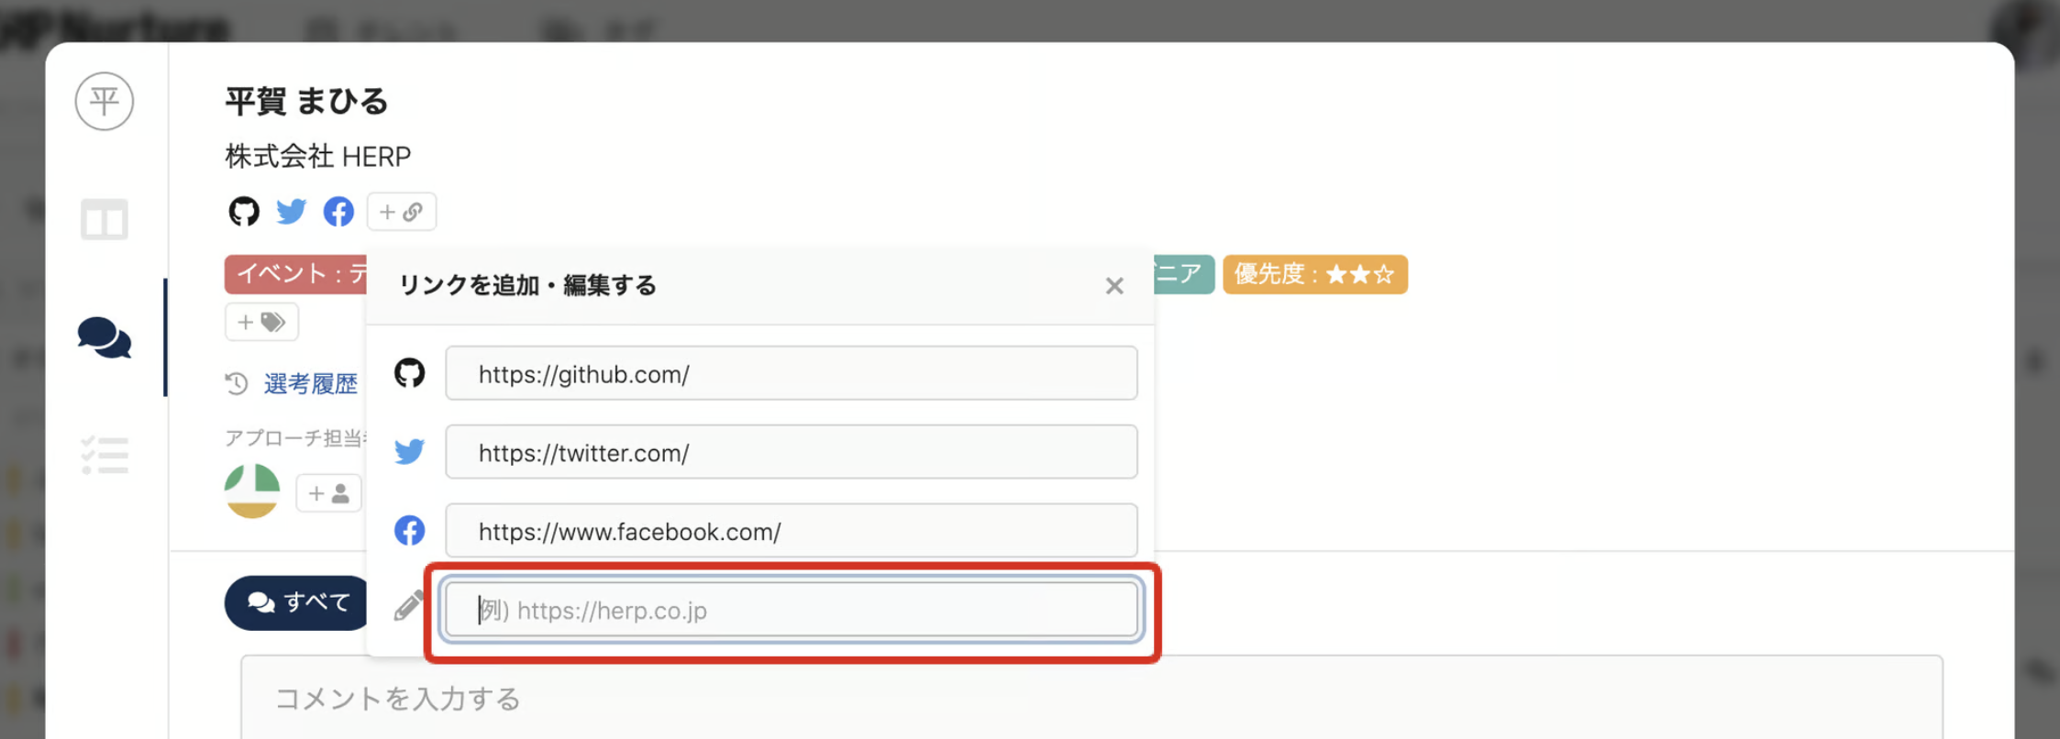2060x739 pixels.
Task: Open the board layout icon in the sidebar
Action: [105, 220]
